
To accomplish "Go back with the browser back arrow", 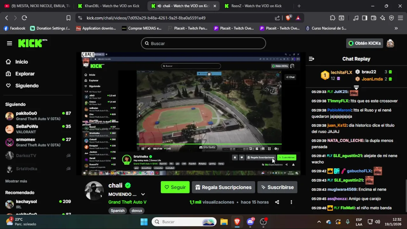I will (7, 18).
